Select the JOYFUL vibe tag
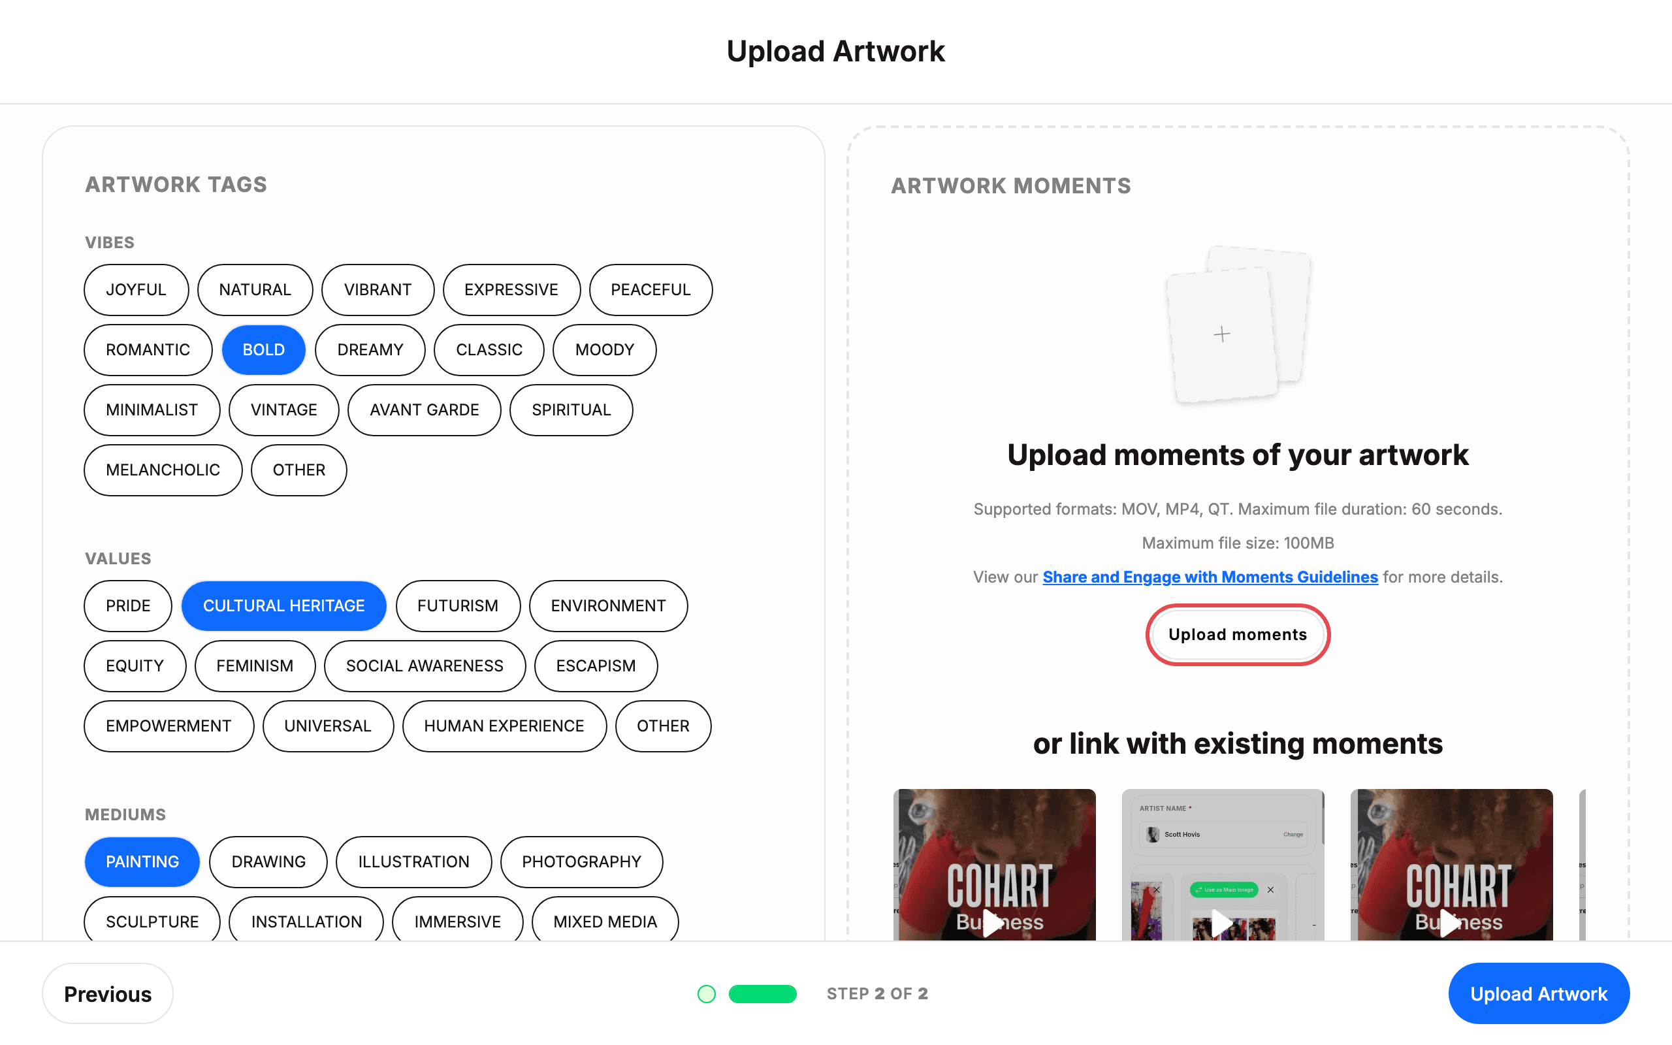 click(136, 289)
